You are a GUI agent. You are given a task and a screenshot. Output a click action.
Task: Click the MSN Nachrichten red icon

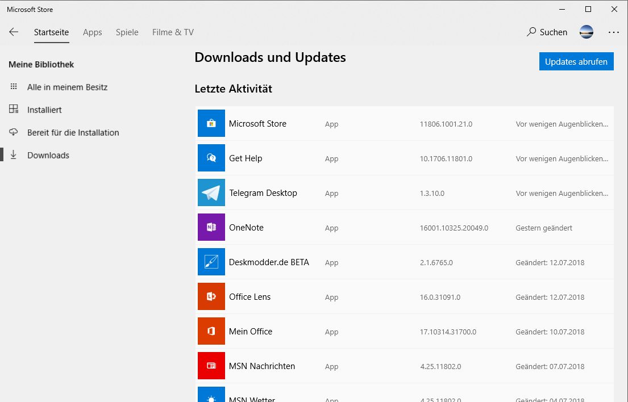211,366
